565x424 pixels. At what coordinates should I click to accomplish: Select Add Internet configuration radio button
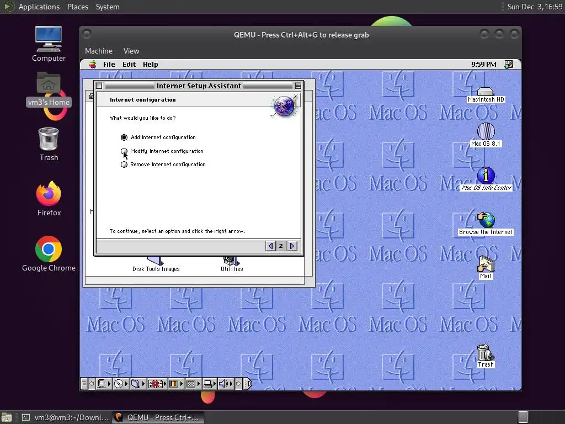pos(124,137)
